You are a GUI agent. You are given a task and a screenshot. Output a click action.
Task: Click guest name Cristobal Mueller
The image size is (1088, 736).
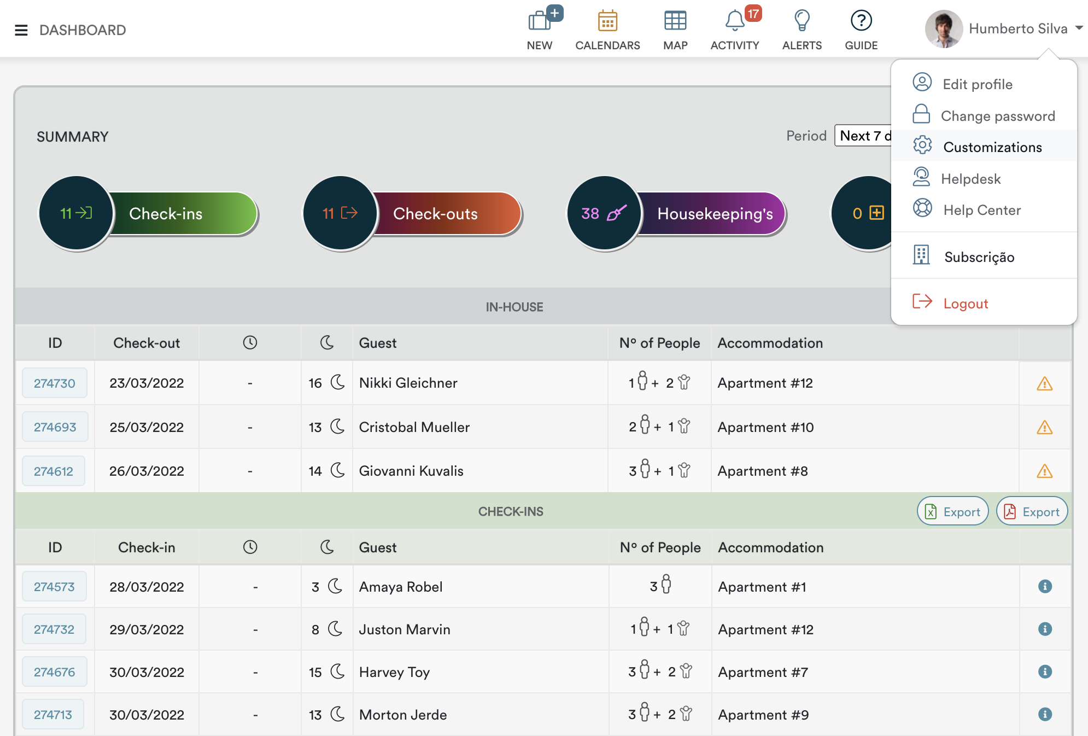(x=414, y=427)
